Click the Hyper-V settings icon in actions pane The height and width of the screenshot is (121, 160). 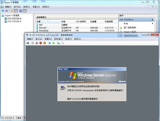pos(121,31)
